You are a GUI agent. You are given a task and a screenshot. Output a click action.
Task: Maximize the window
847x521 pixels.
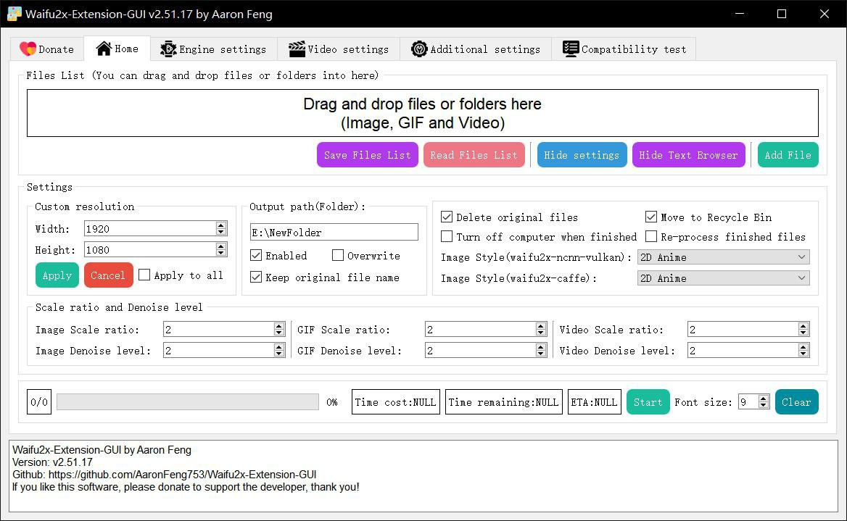tap(782, 14)
